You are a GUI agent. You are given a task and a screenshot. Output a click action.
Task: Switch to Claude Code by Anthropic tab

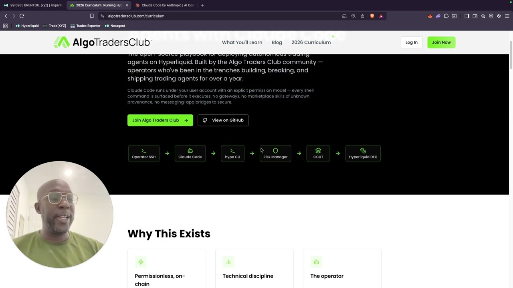click(x=165, y=5)
